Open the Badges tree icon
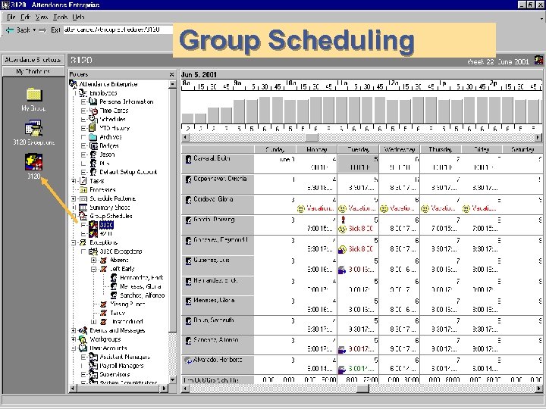546x409 pixels. (x=93, y=145)
